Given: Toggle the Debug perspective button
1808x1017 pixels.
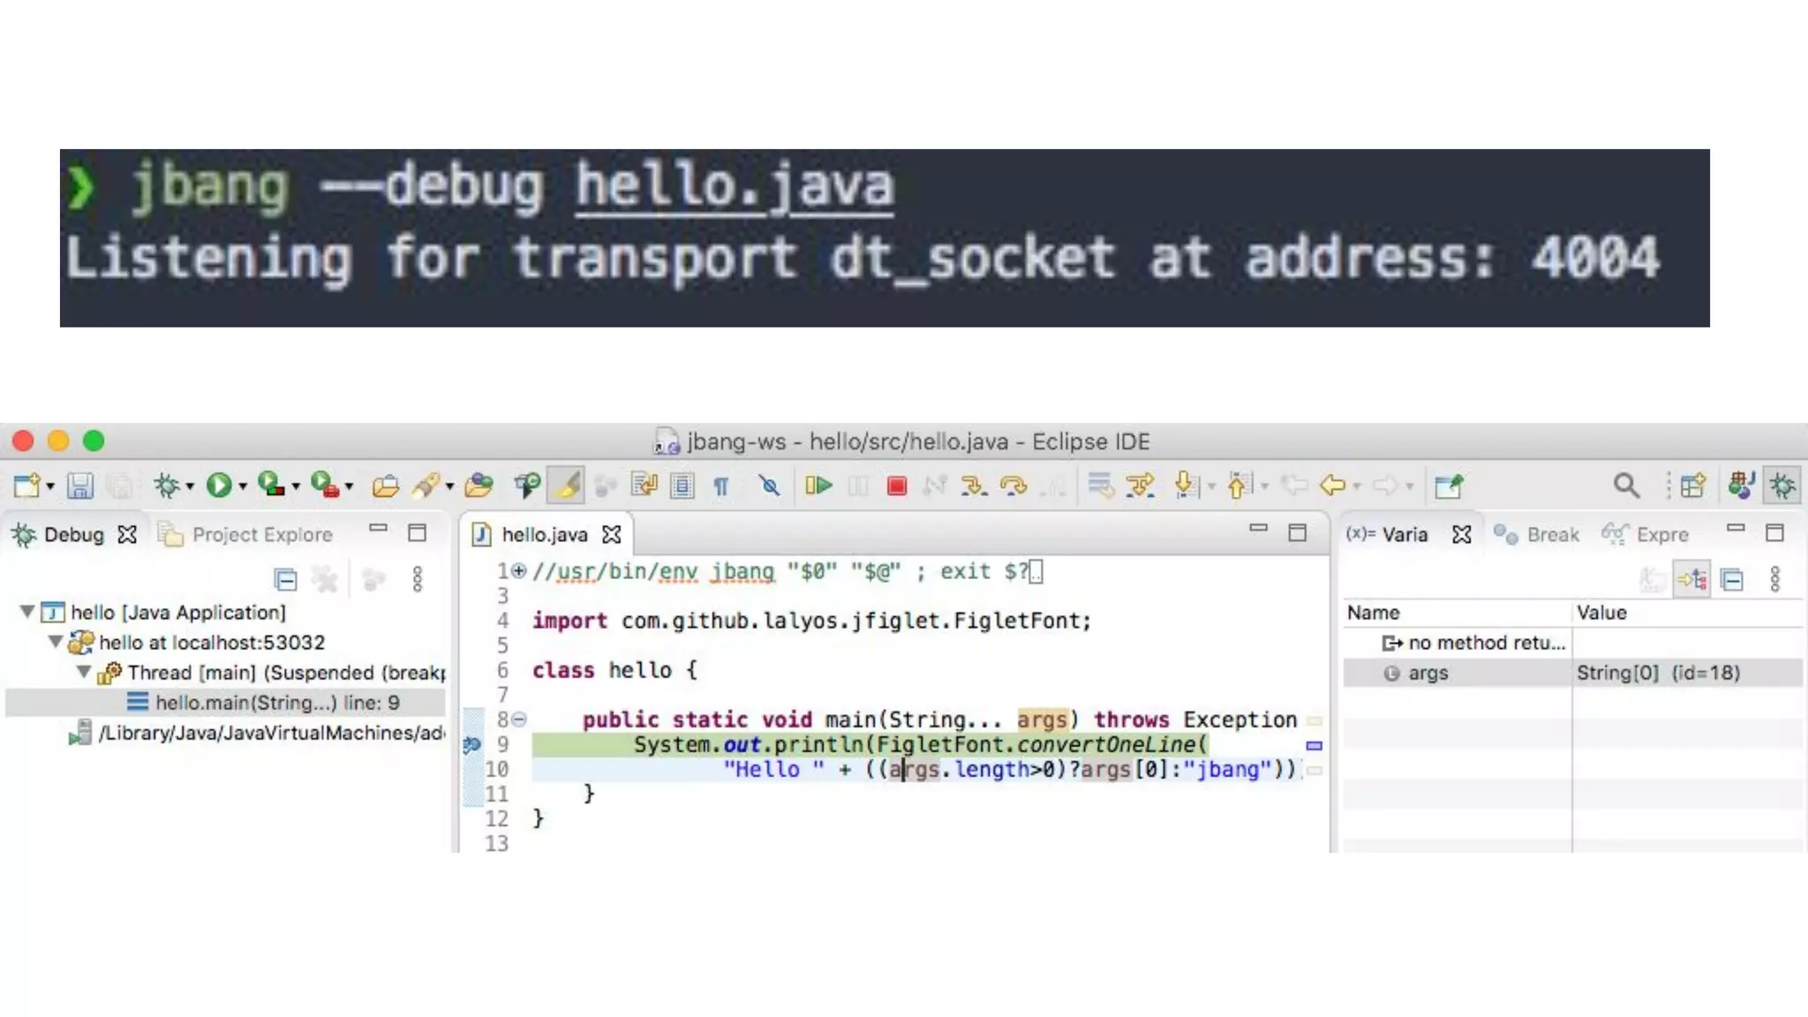Looking at the screenshot, I should (x=1782, y=485).
